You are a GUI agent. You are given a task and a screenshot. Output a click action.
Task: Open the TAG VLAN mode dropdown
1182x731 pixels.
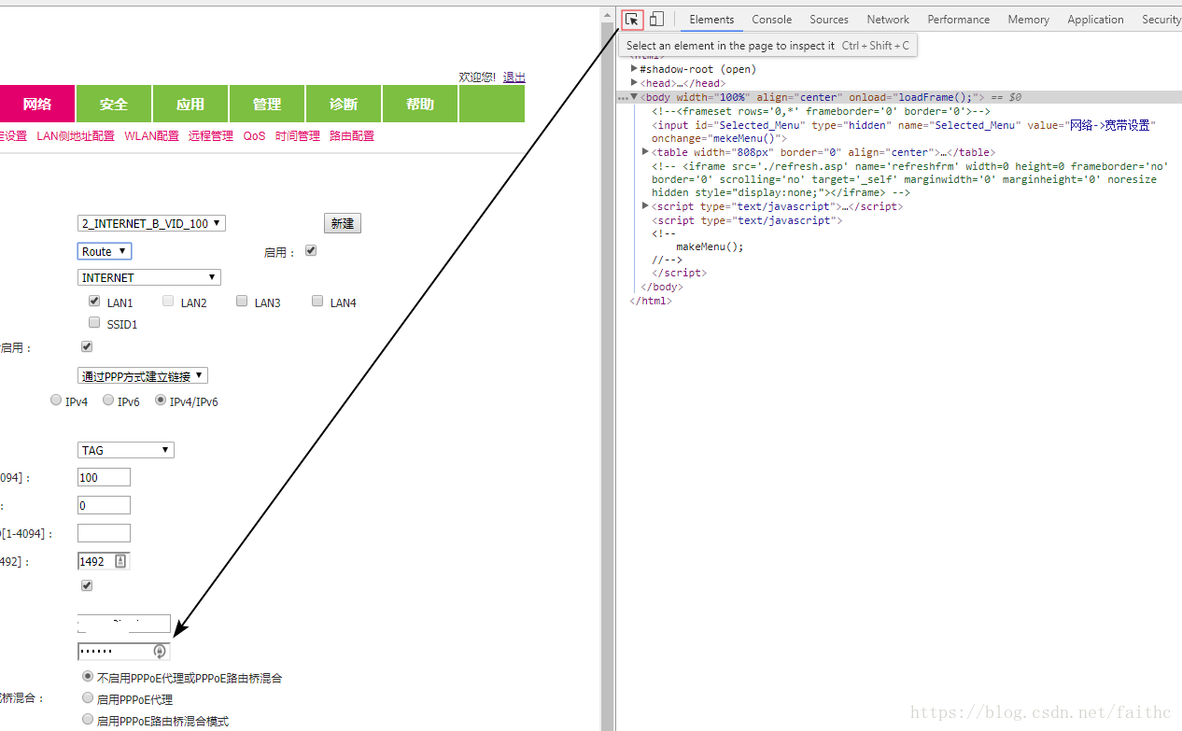[x=126, y=450]
